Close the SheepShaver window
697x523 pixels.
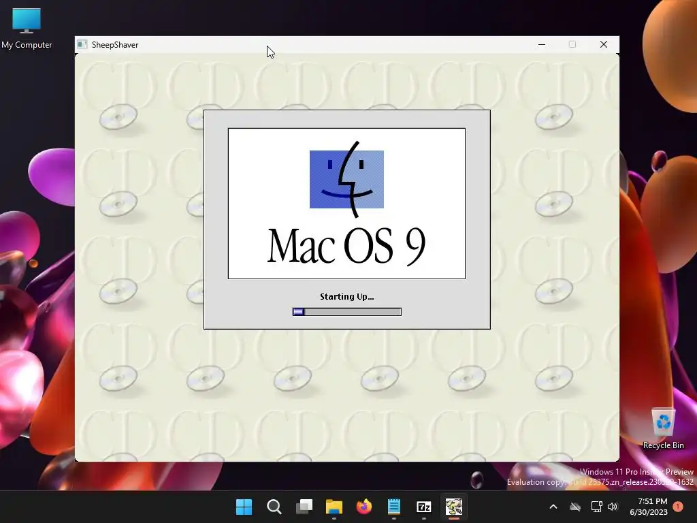pos(604,44)
